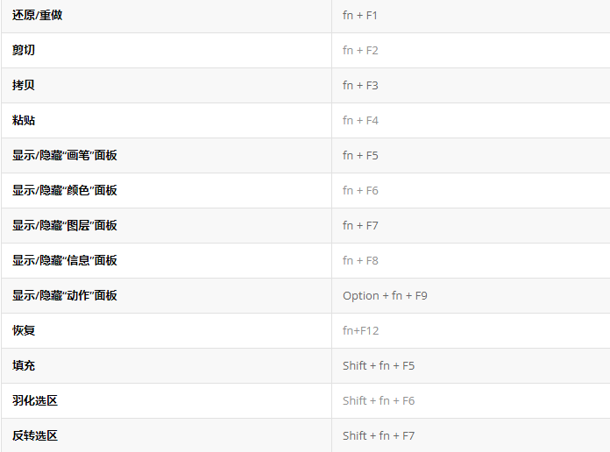The image size is (610, 452).
Task: Click the 显示/隐藏"动作"面板 label
Action: pyautogui.click(x=65, y=296)
